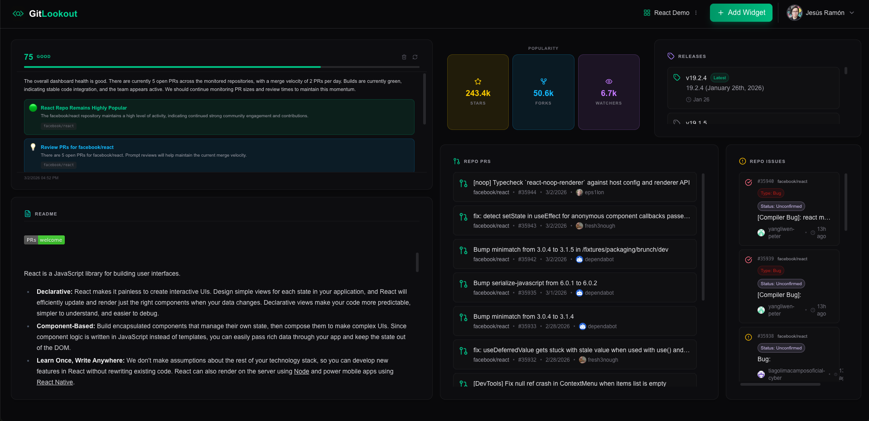Screen dimensions: 869x421
Task: Click the Repo PRs list vertical scrollbar
Action: coord(703,237)
